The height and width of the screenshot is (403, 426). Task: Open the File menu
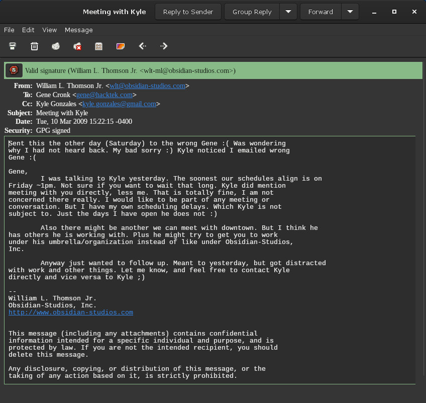[9, 30]
